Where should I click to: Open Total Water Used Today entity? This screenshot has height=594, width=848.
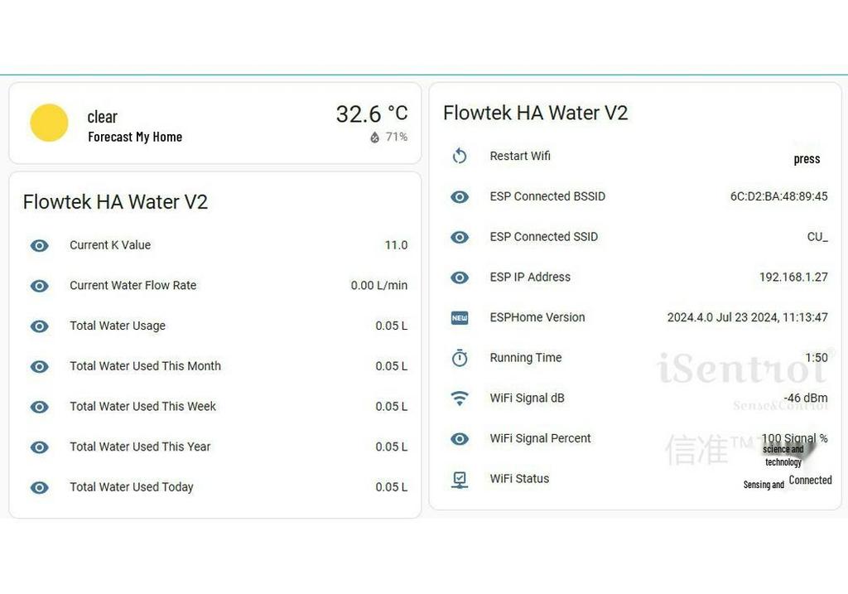click(x=215, y=487)
